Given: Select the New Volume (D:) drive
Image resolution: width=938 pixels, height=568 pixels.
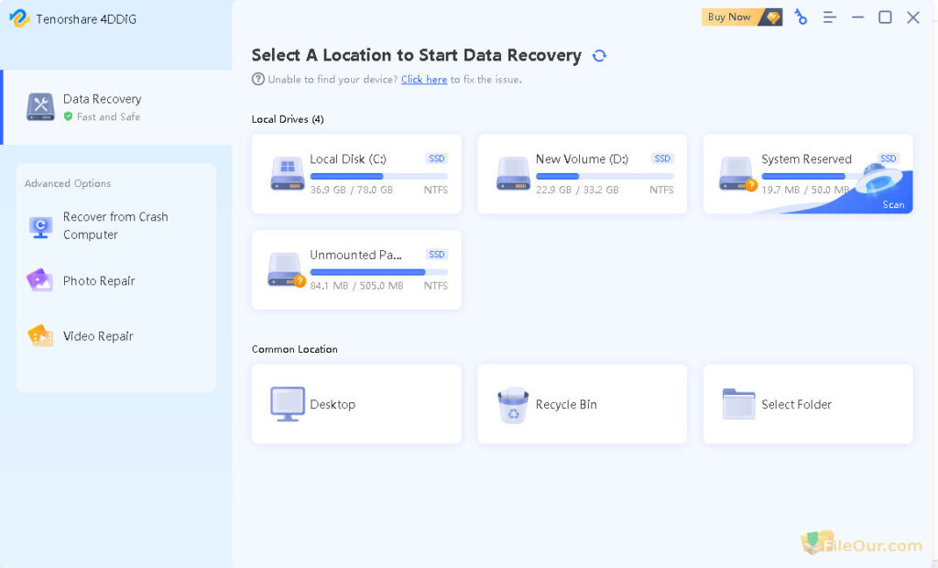Looking at the screenshot, I should (582, 174).
